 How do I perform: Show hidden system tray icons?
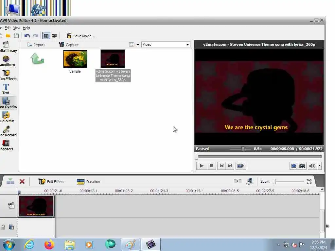point(278,245)
